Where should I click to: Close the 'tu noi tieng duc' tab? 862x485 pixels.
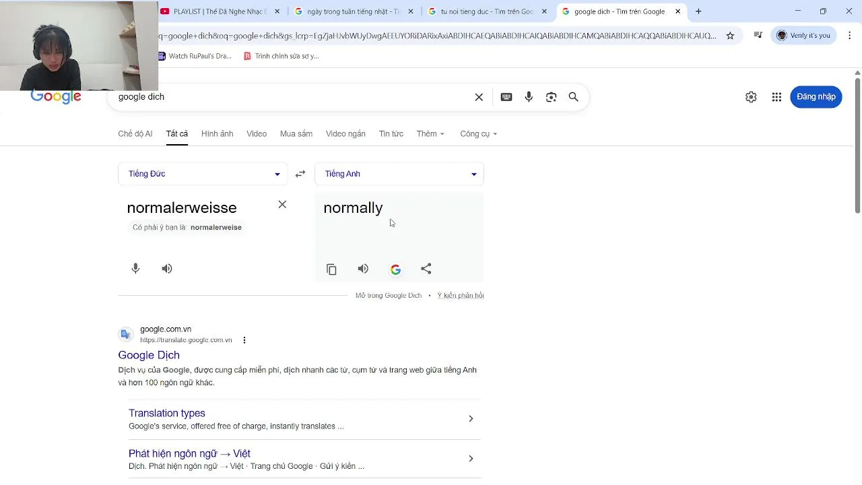coord(544,11)
